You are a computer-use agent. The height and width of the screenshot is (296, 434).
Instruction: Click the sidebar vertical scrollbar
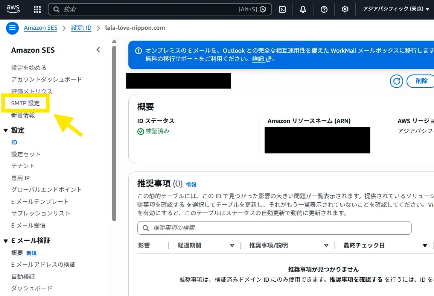[x=114, y=132]
